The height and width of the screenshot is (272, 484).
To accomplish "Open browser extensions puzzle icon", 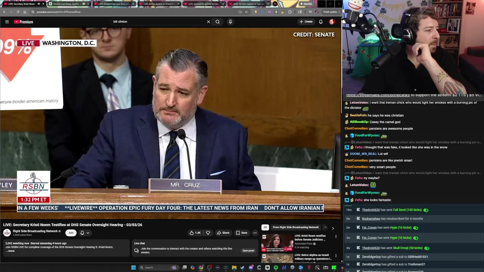I will (290, 12).
